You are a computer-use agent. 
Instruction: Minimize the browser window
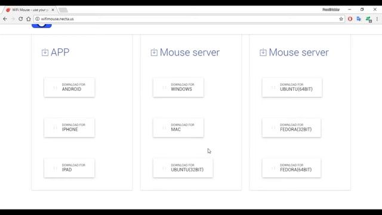(x=350, y=10)
